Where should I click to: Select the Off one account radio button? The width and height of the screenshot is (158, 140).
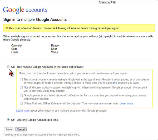point(8,120)
